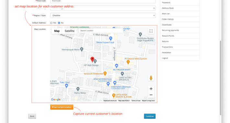Screen dimensions: 230x123
Task: Zoom in on the map
Action: coord(151,89)
